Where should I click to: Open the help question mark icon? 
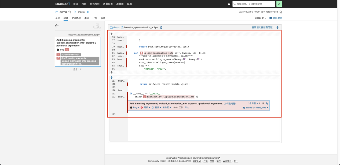229,4
